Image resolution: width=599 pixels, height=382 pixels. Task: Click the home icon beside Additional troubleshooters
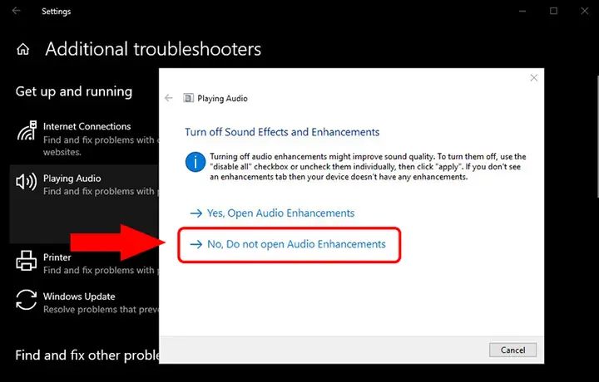coord(23,49)
